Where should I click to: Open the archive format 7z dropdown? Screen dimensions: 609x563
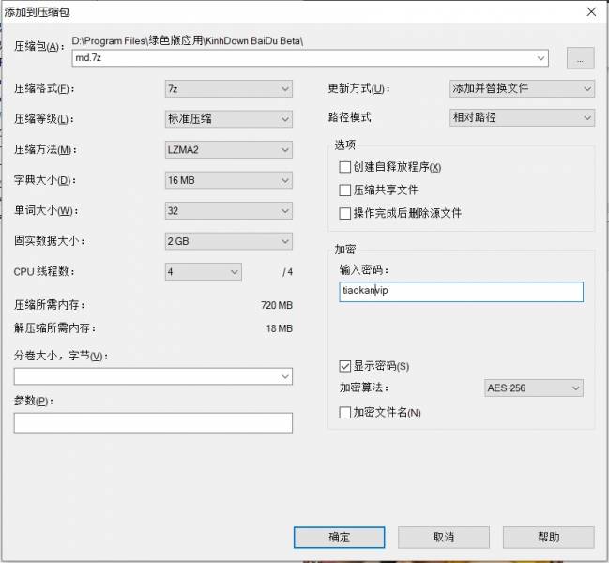(228, 89)
